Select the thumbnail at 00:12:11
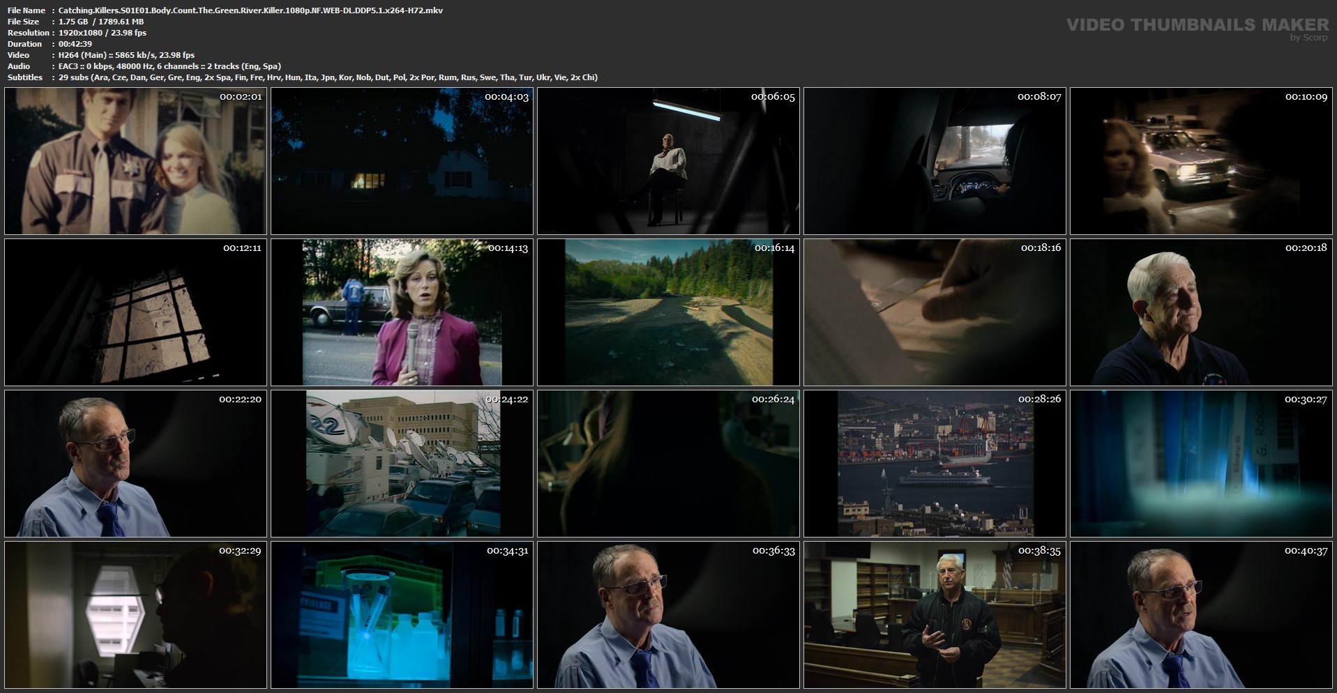 135,312
